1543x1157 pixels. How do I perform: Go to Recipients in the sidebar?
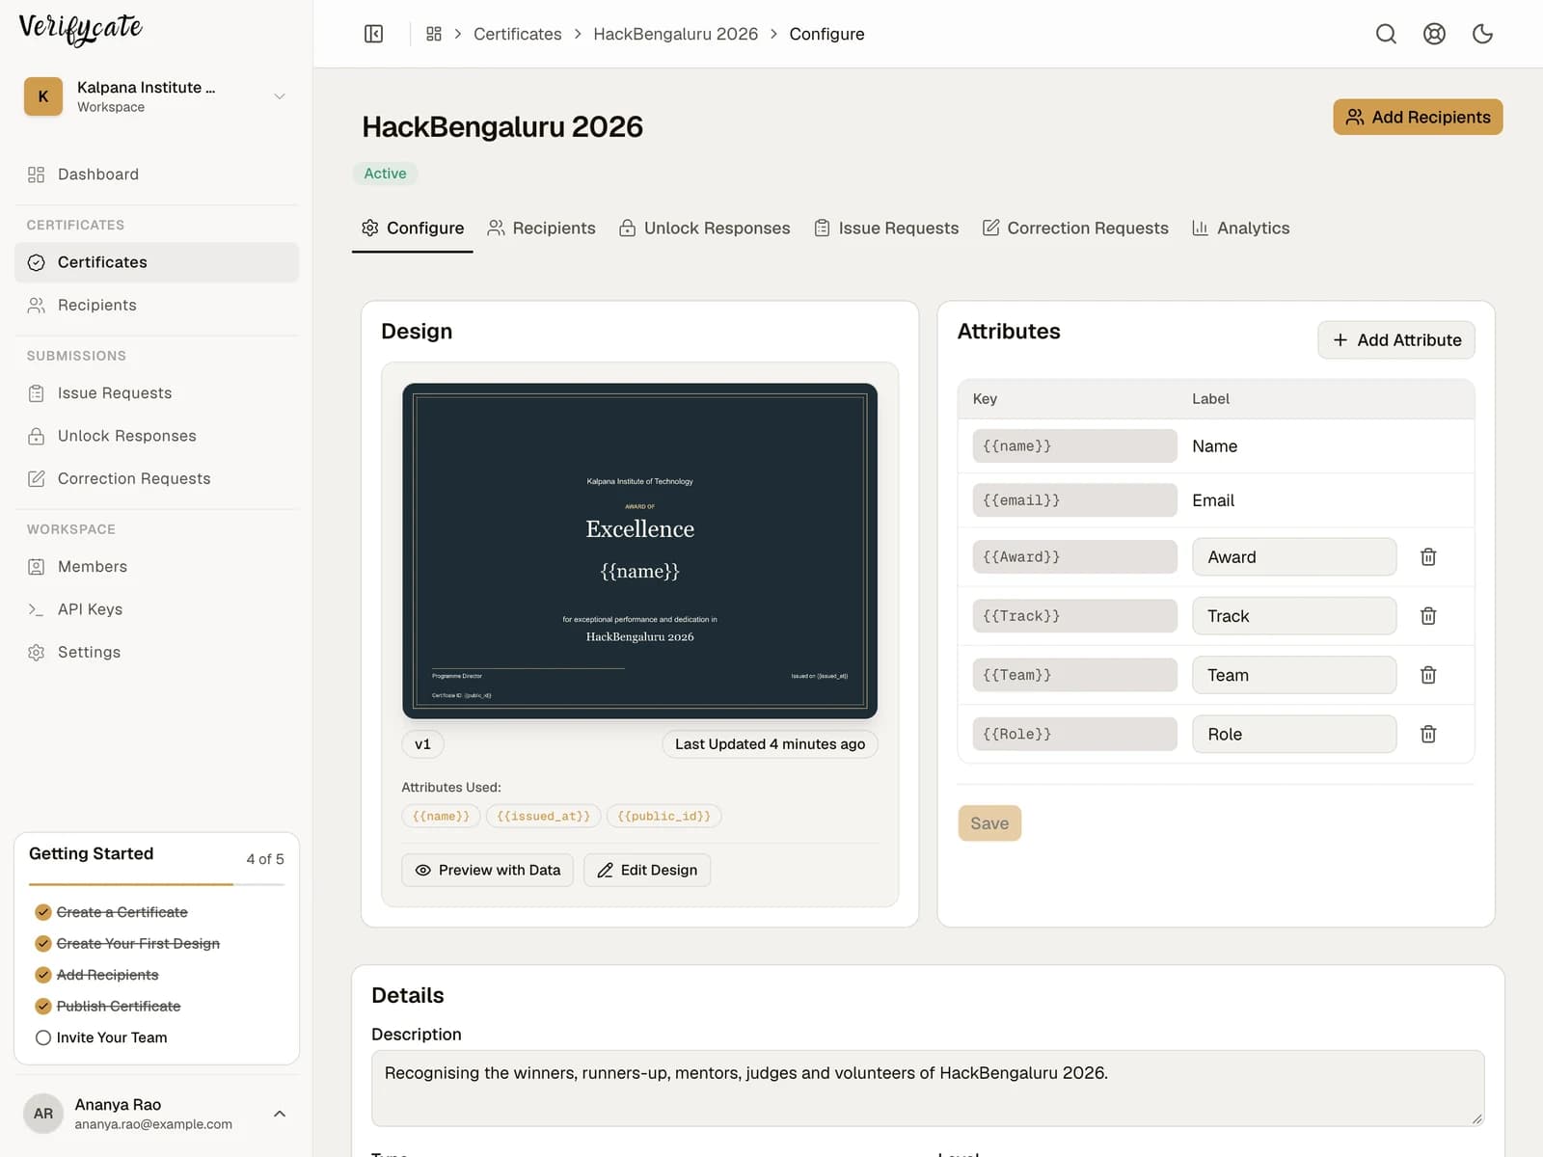coord(156,305)
